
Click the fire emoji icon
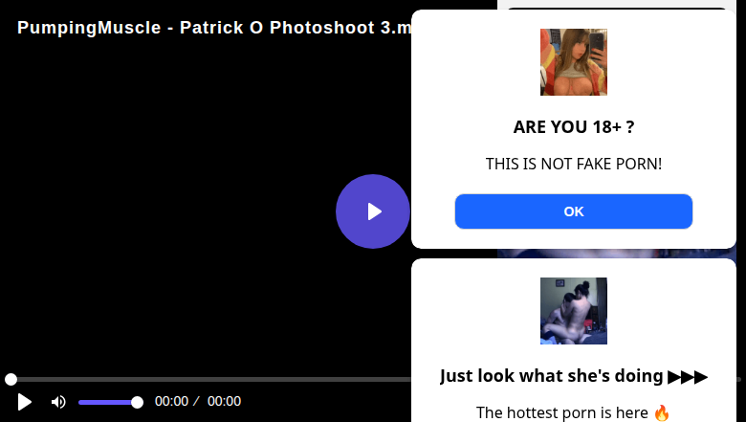click(662, 413)
